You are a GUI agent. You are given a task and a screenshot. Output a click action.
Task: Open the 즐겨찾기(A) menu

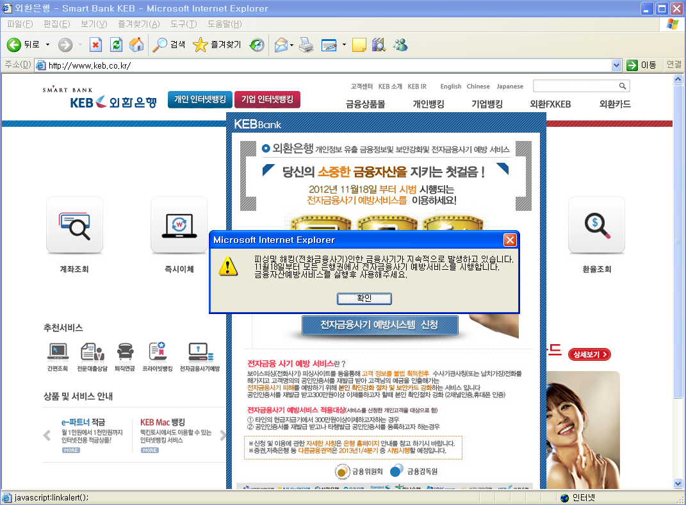tap(139, 24)
